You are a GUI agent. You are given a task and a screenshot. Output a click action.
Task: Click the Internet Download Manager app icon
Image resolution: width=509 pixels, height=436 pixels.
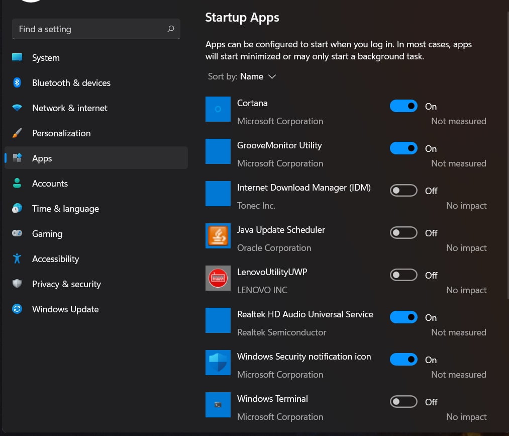(218, 193)
